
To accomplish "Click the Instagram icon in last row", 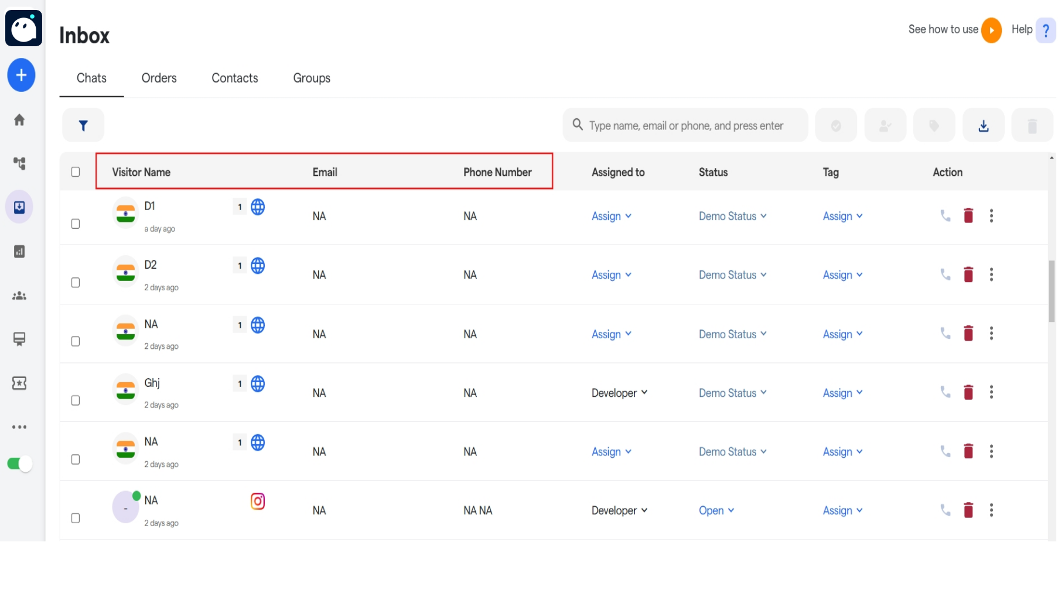I will [x=258, y=501].
